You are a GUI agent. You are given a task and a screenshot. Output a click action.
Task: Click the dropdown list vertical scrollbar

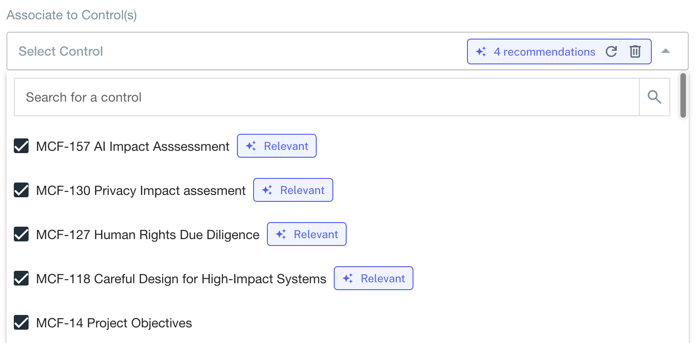pos(684,96)
